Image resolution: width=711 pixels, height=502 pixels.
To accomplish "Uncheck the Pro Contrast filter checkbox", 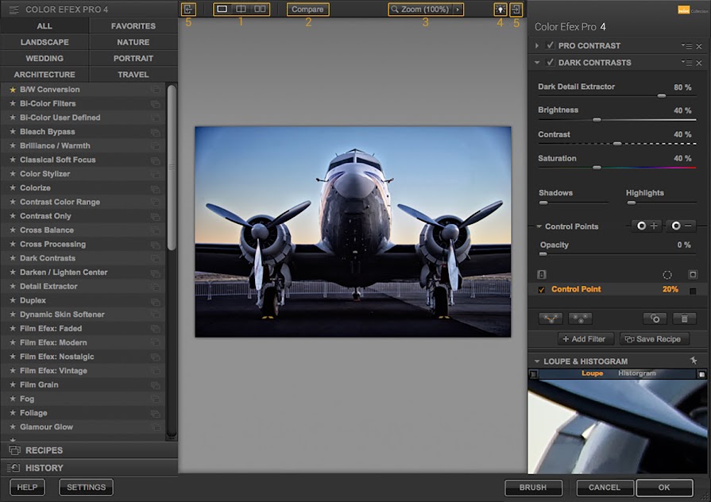I will tap(551, 46).
